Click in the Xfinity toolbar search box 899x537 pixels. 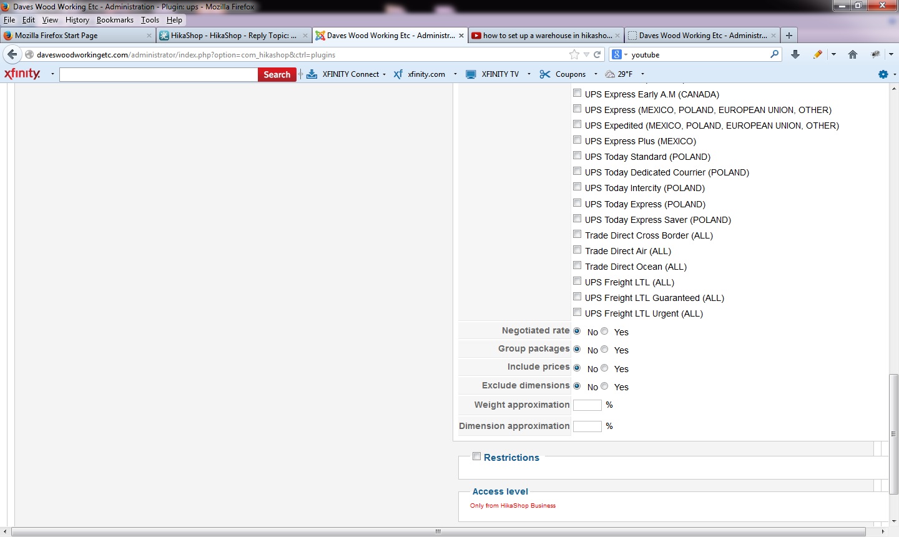coord(159,74)
